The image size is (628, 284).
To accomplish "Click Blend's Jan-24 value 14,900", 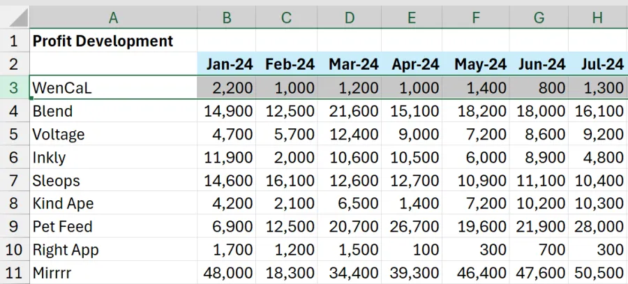I will pos(226,110).
